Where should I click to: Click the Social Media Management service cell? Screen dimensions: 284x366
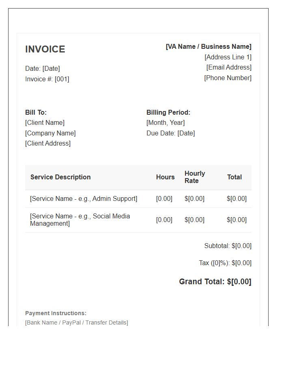pyautogui.click(x=80, y=220)
